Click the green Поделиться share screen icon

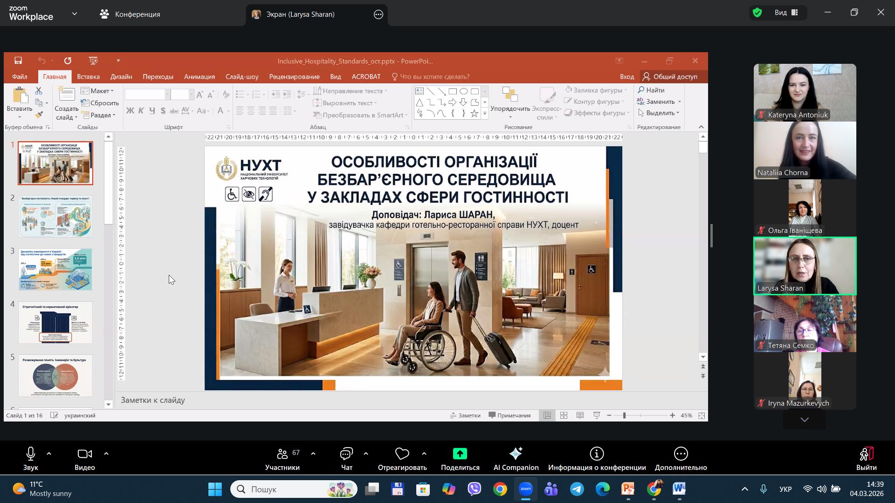point(460,454)
